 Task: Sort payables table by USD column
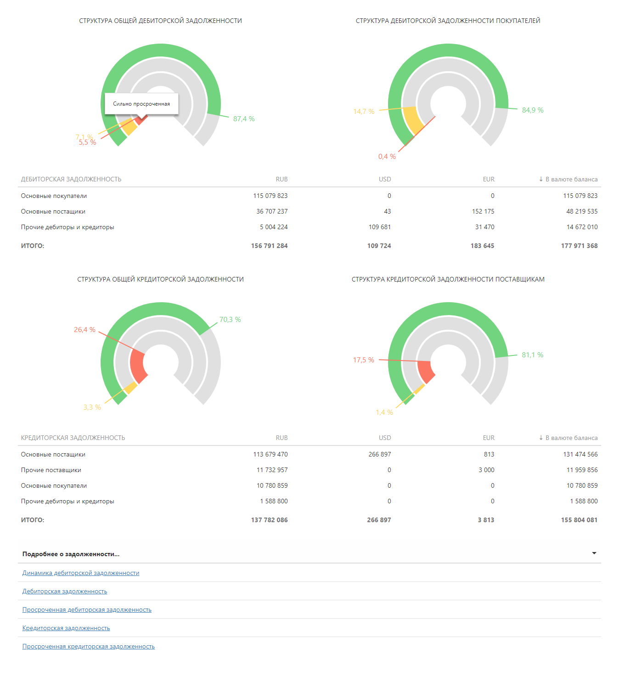(385, 438)
